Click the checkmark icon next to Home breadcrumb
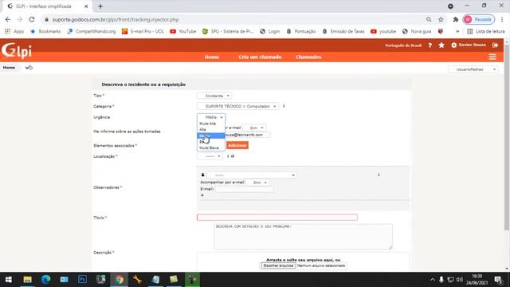510x287 pixels. pos(29,68)
